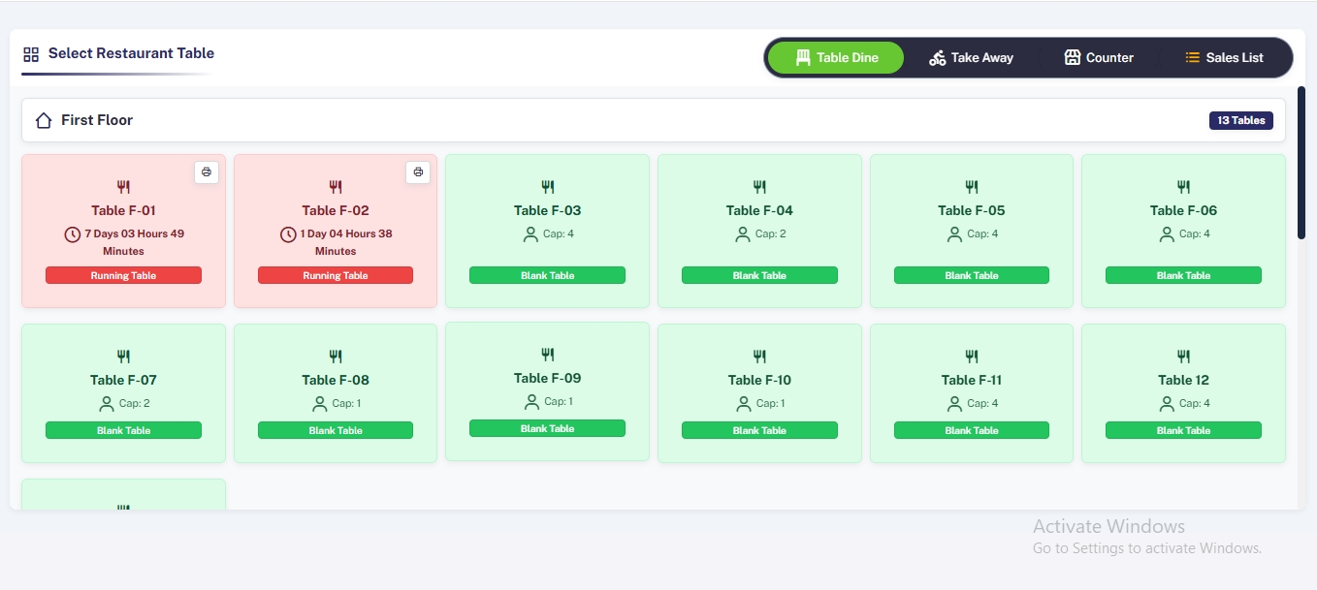This screenshot has height=590, width=1317.
Task: Click Cap: 1 text on Table F-09
Action: (559, 401)
